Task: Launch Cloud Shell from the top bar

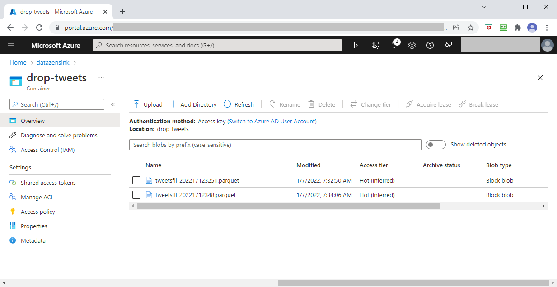Action: pyautogui.click(x=357, y=45)
